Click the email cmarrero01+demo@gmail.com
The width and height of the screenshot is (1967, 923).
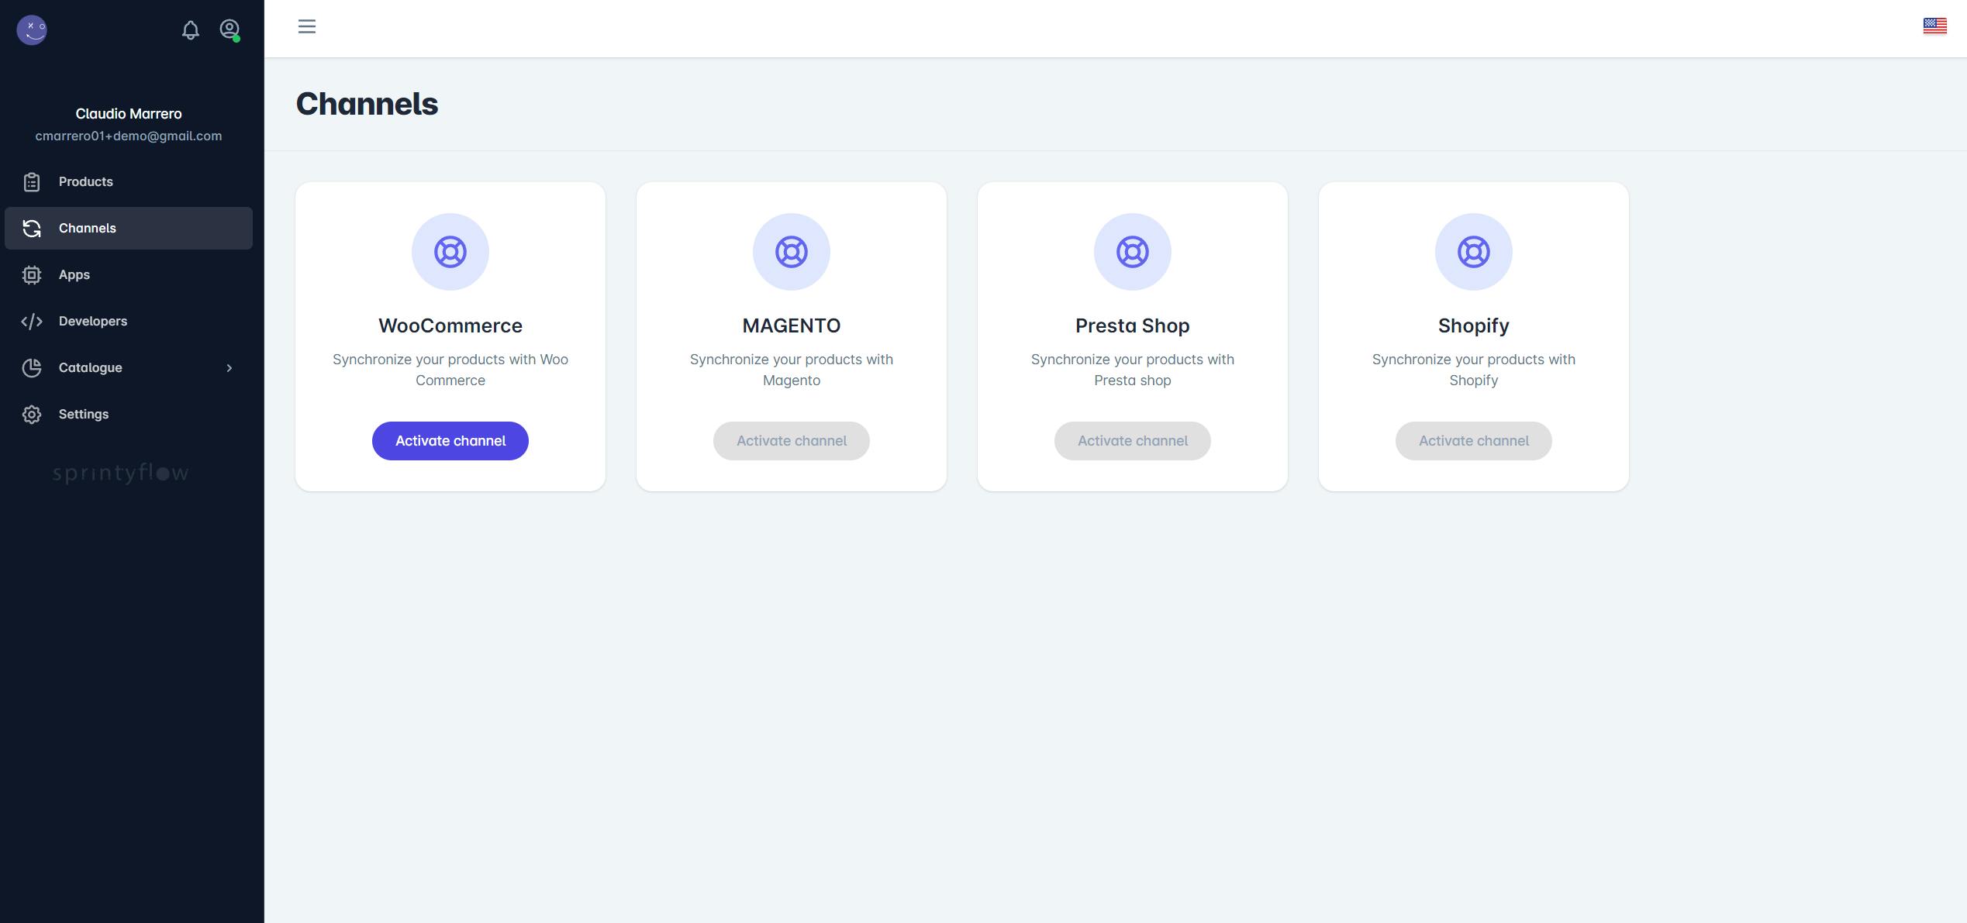tap(129, 136)
